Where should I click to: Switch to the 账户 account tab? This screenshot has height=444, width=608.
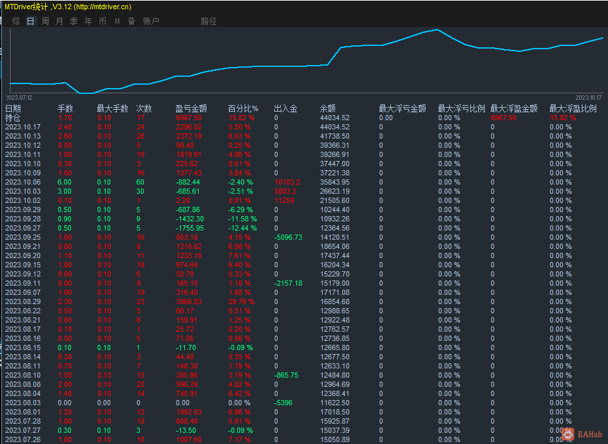(x=151, y=21)
